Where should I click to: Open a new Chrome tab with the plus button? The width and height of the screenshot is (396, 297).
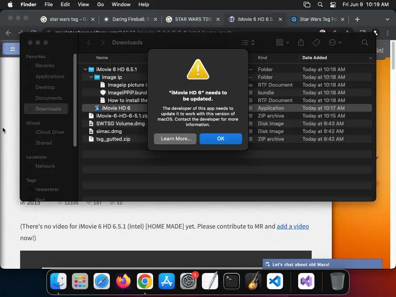[x=357, y=19]
